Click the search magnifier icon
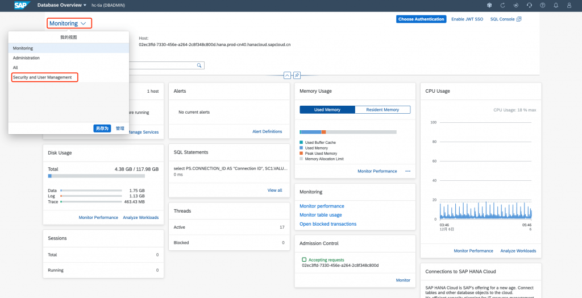The width and height of the screenshot is (582, 298). pyautogui.click(x=199, y=65)
